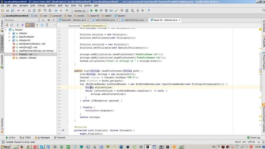Expand the Utilizator class node
Viewport: 265px width, 149px height.
[10, 33]
